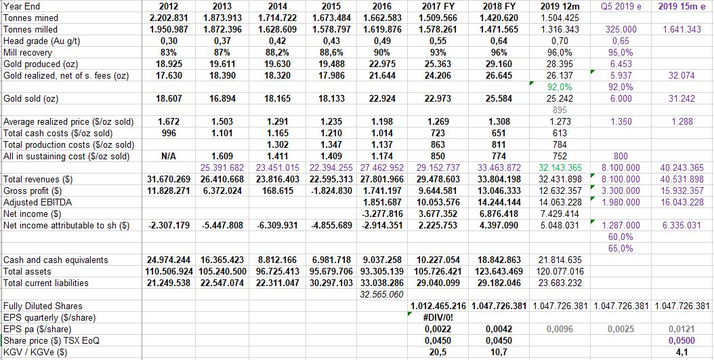Screen dimensions: 714x360
Task: Click the 'Net income ($)' label
Action: [32, 214]
